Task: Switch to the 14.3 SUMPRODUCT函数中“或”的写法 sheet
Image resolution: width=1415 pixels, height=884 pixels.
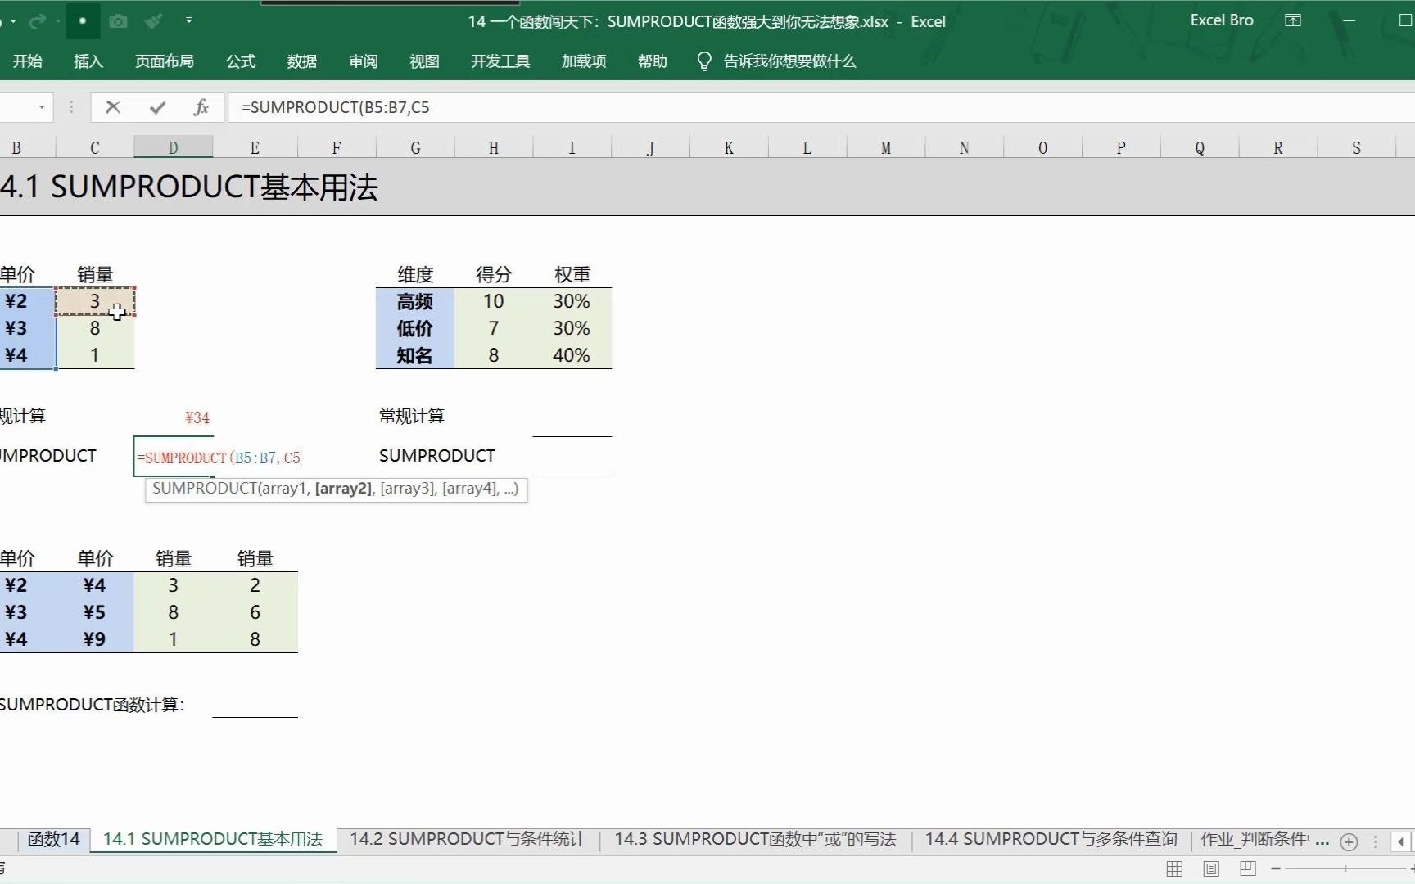Action: pyautogui.click(x=755, y=839)
